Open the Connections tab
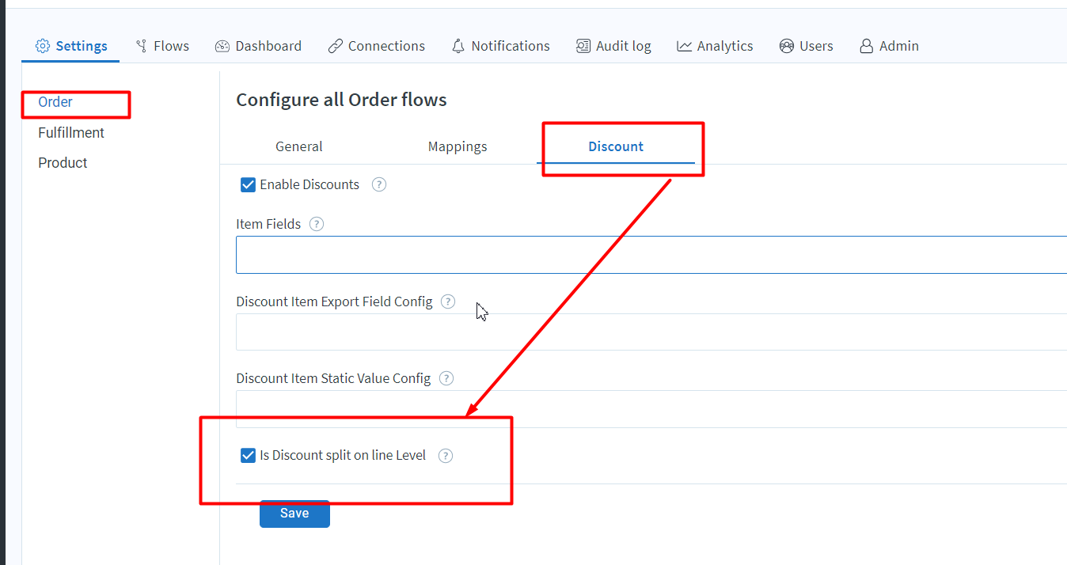Viewport: 1067px width, 565px height. tap(377, 46)
